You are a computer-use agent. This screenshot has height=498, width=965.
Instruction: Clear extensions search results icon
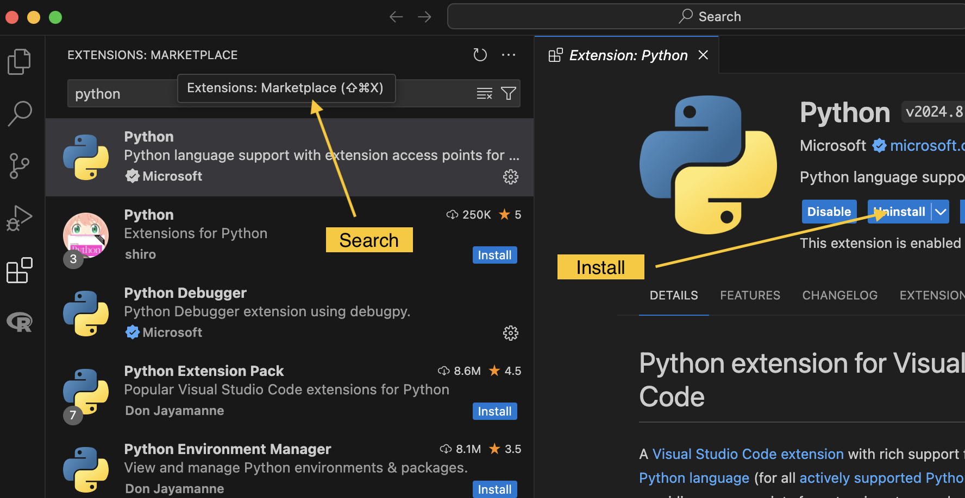click(x=484, y=93)
